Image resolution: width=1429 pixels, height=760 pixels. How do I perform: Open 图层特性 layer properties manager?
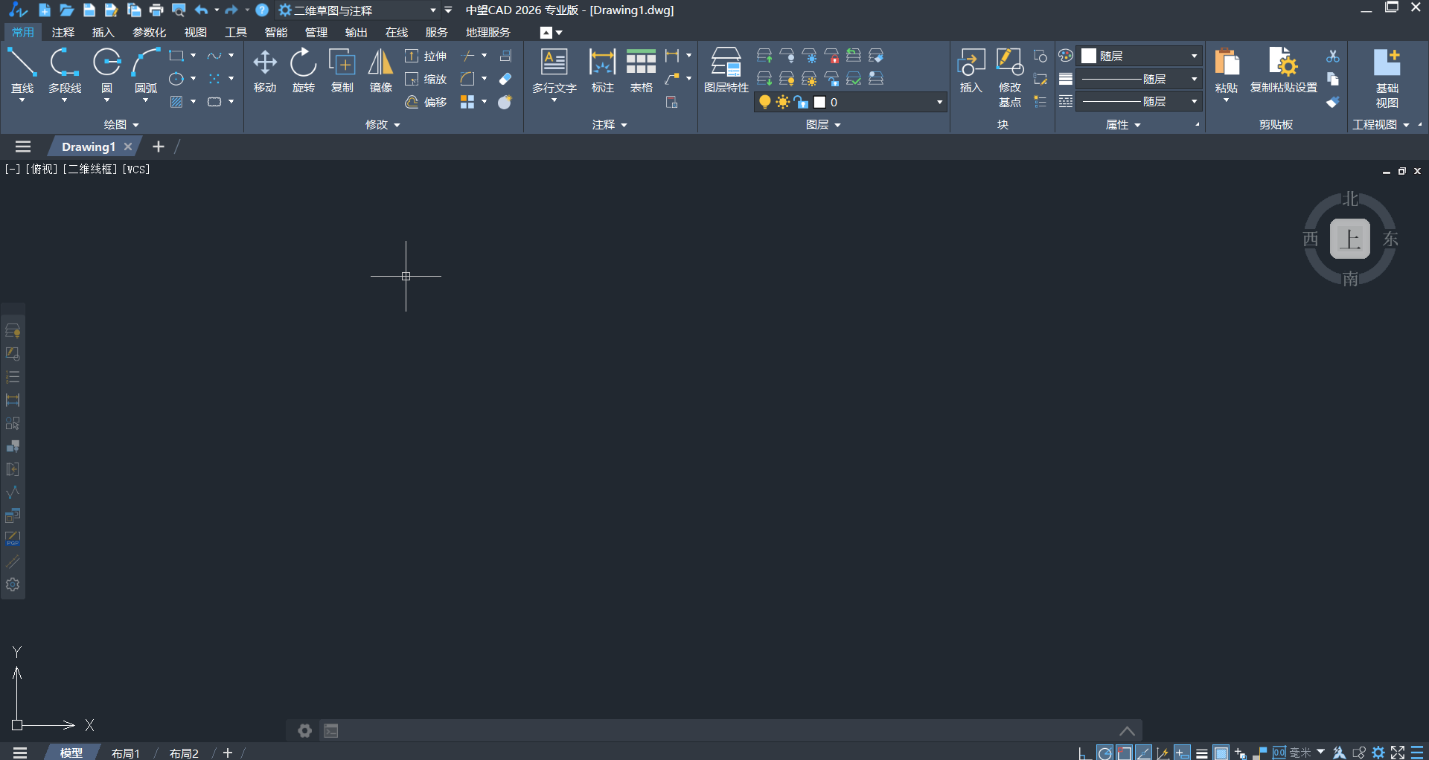click(x=726, y=70)
